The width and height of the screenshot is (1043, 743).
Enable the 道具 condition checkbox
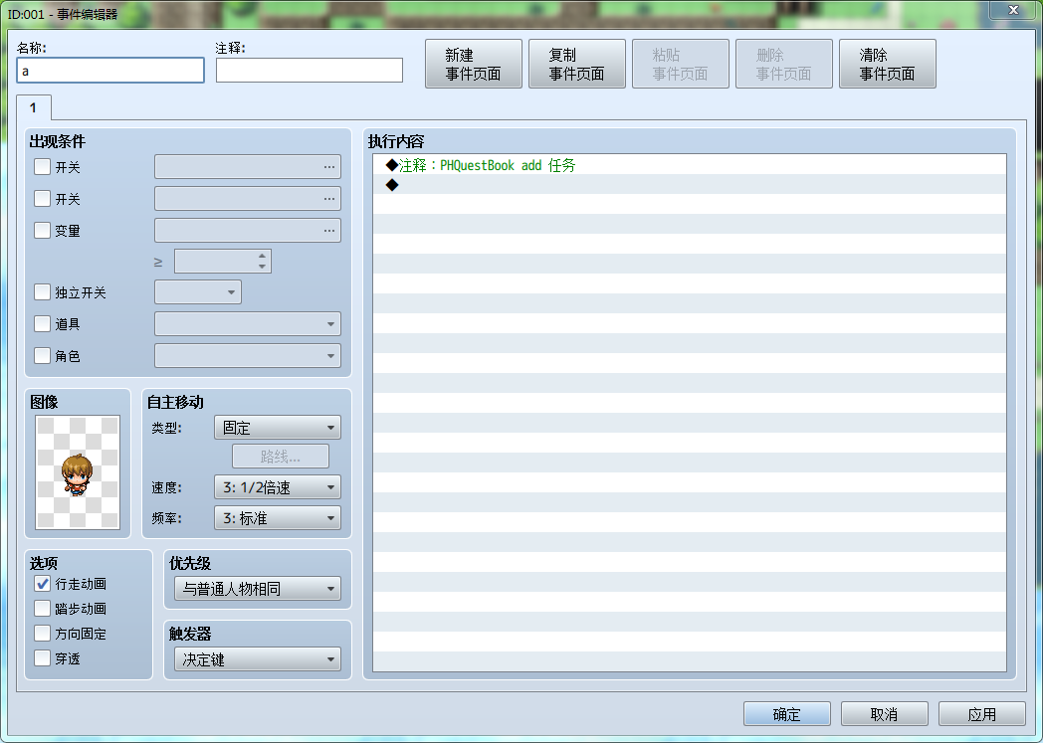tap(42, 323)
